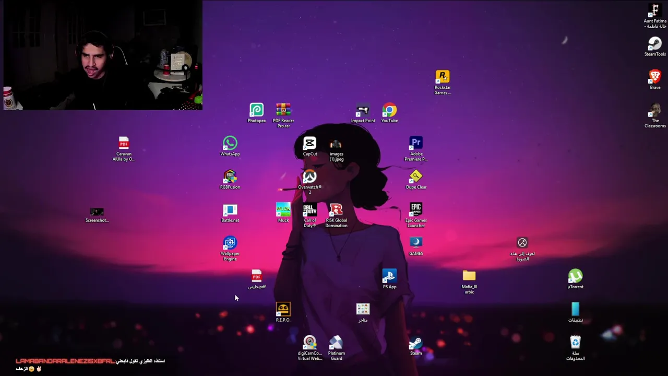Click the streamer webcam overlay

103,55
